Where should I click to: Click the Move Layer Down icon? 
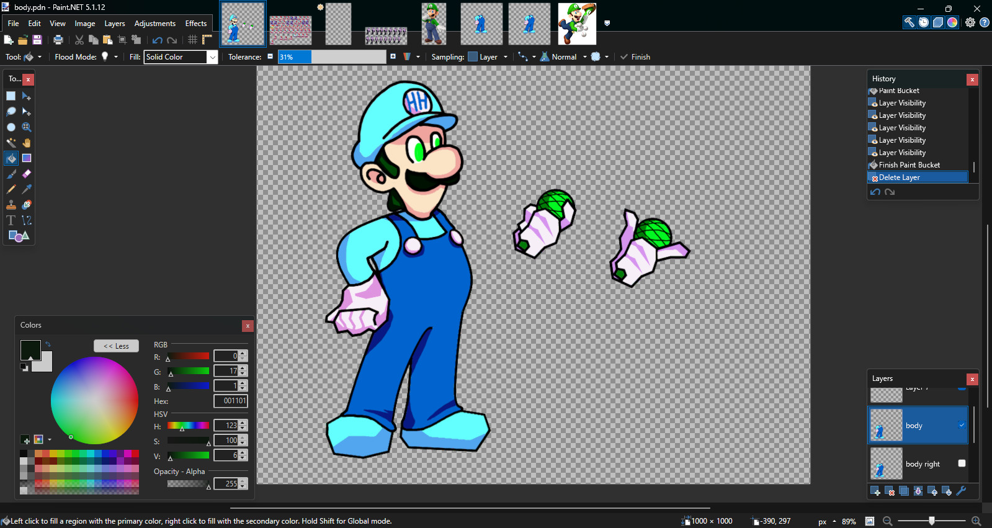(947, 491)
